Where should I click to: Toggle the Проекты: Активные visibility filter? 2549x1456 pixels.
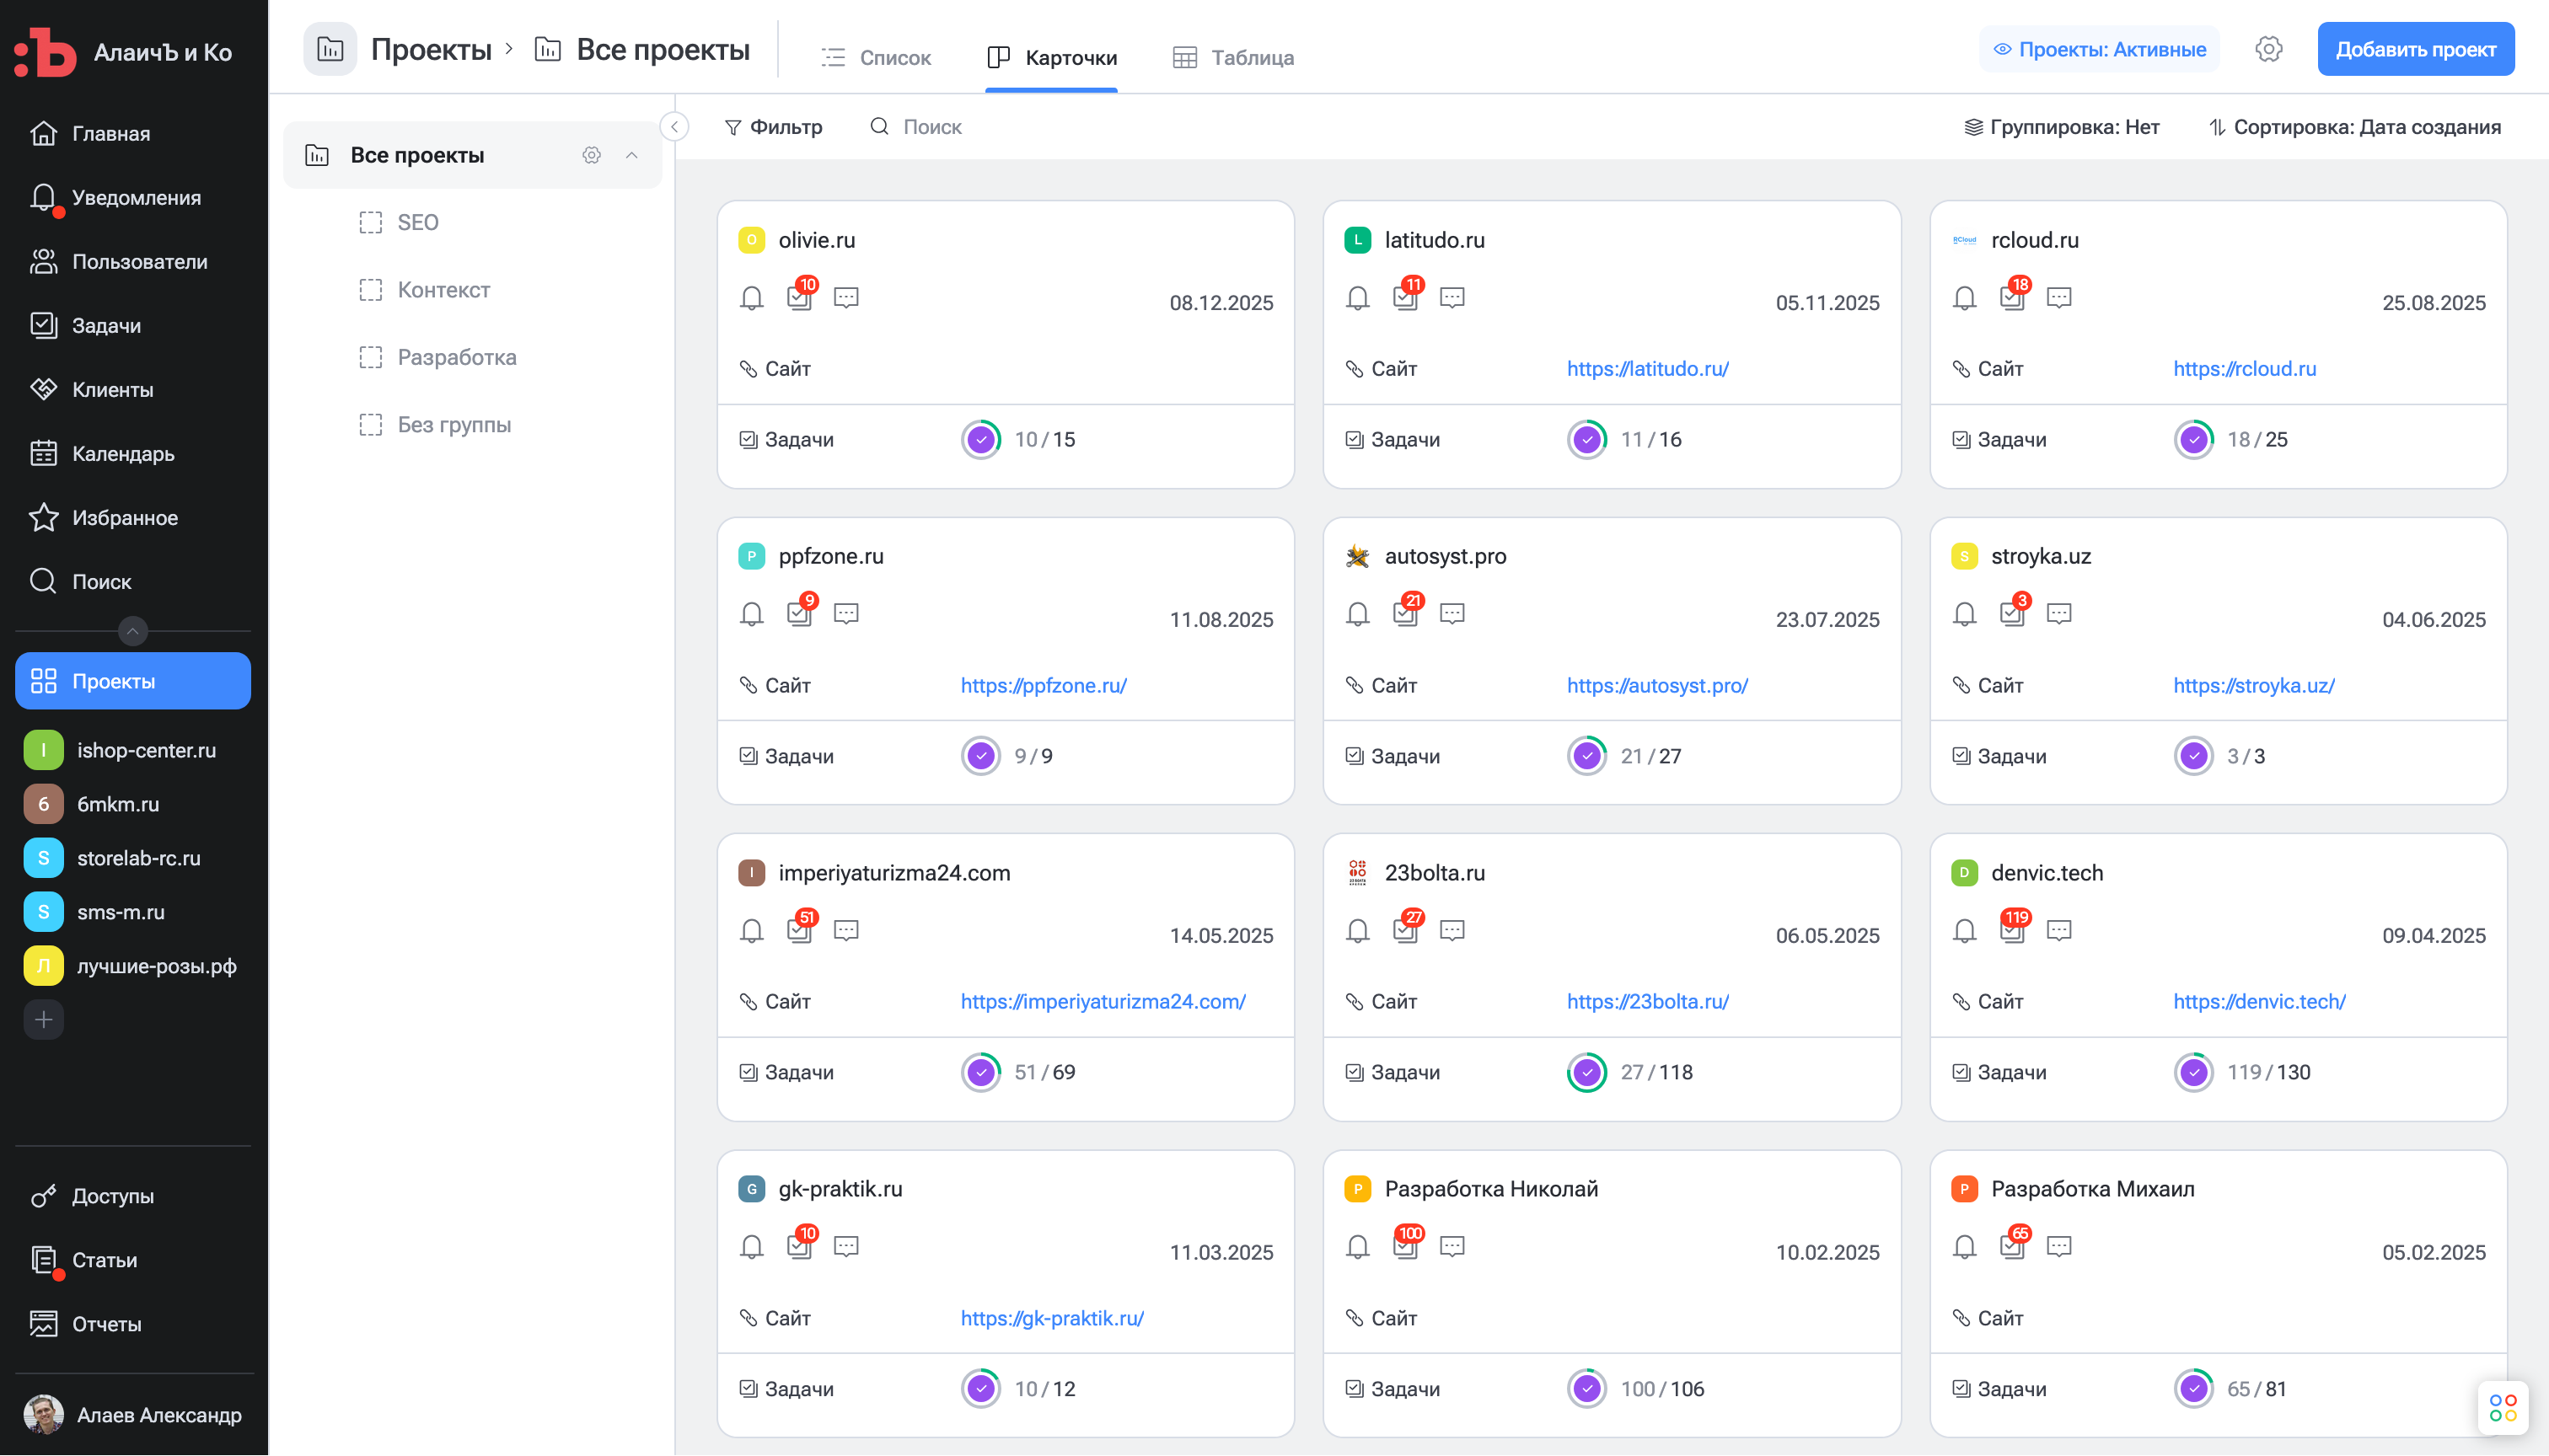[x=2099, y=49]
